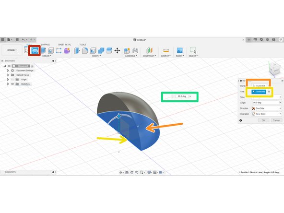Open the data panel grid icon
The height and width of the screenshot is (213, 284).
pos(2,39)
